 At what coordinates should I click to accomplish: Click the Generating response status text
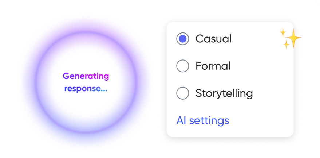(x=86, y=82)
